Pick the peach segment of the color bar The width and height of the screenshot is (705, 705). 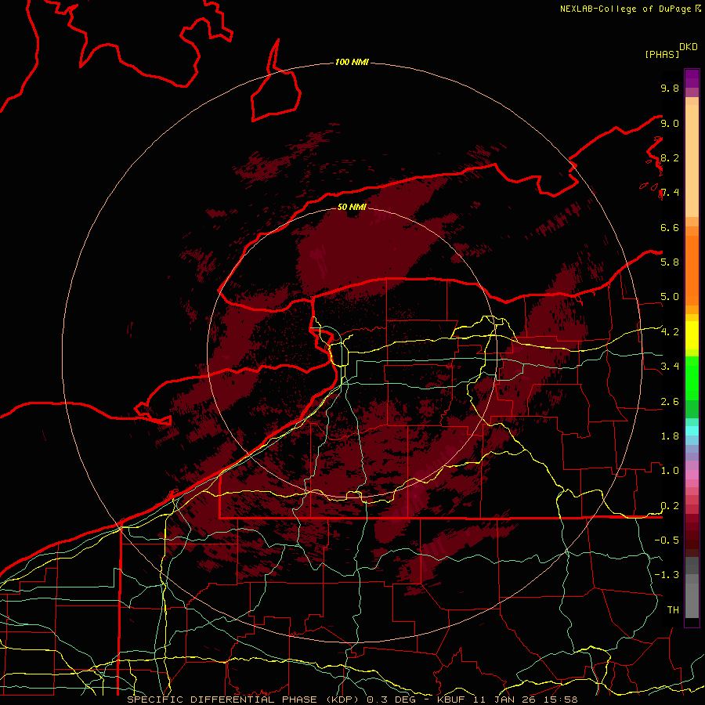(x=692, y=162)
